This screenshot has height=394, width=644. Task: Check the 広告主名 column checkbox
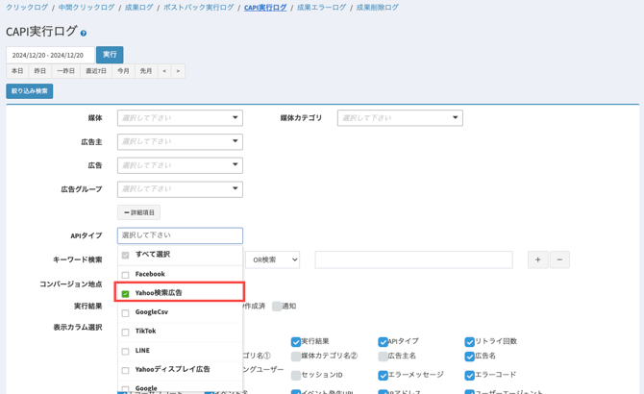383,357
